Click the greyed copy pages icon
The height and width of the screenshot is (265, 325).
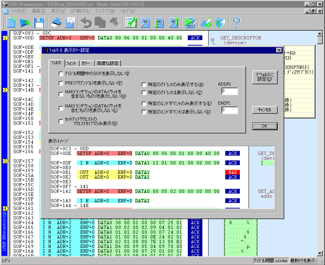click(x=100, y=22)
